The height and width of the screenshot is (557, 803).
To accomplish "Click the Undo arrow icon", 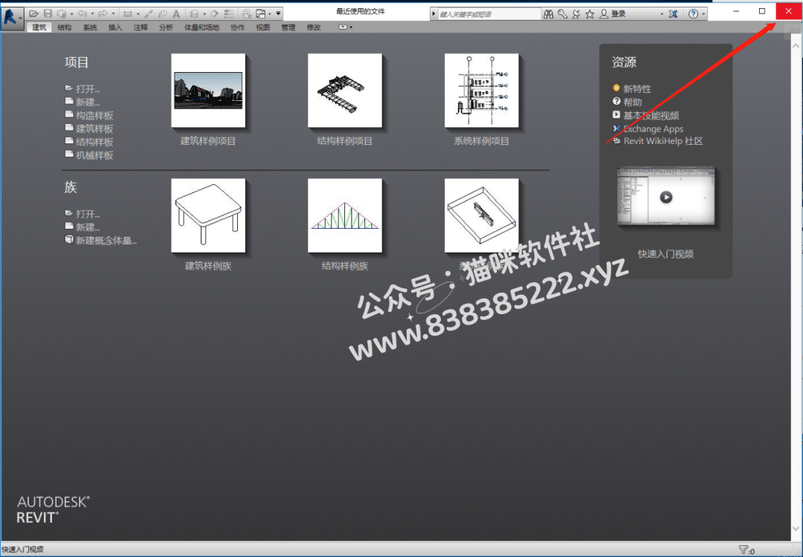I will pos(83,14).
